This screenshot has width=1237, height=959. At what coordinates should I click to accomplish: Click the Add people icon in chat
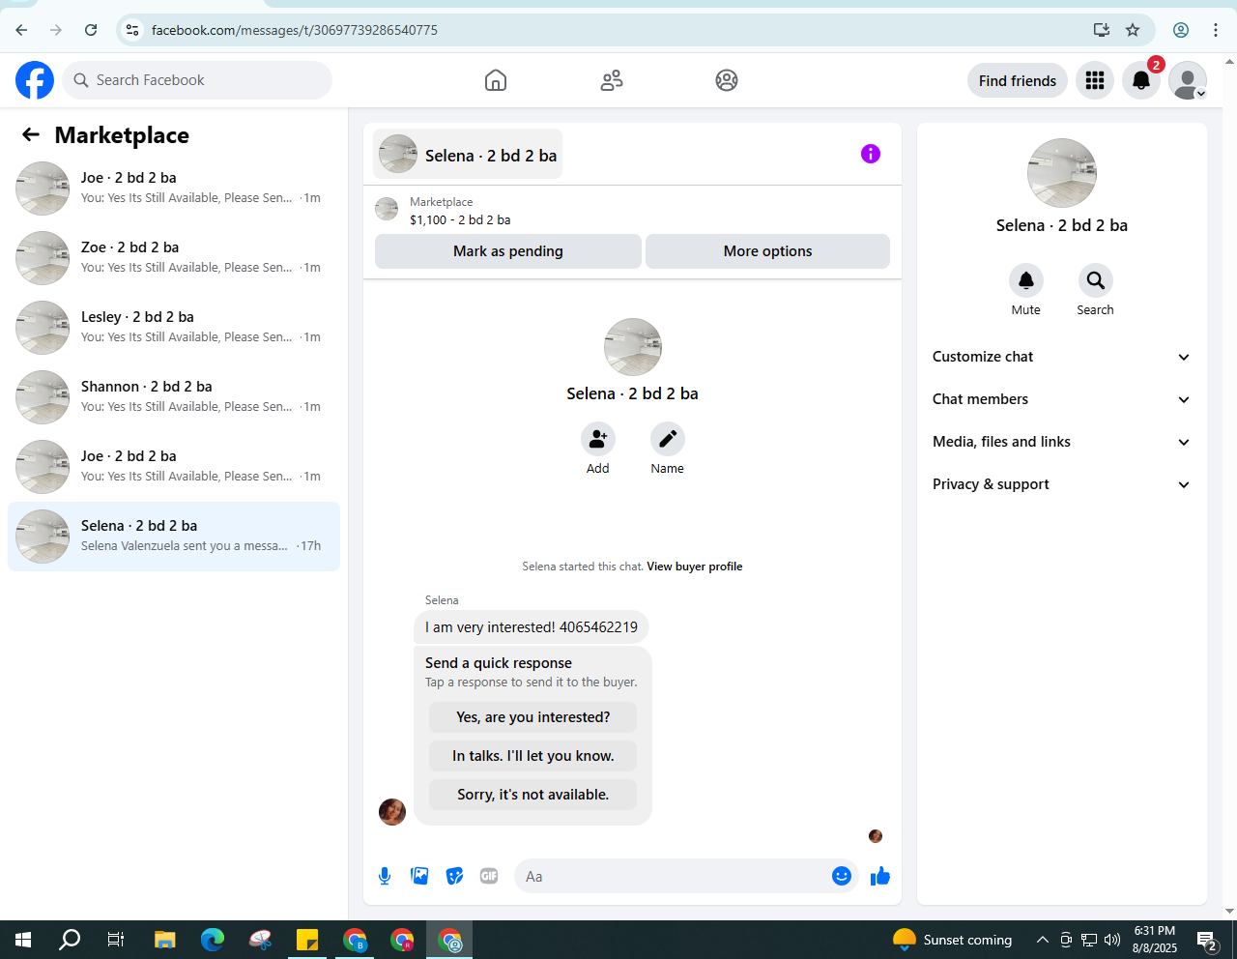[598, 439]
